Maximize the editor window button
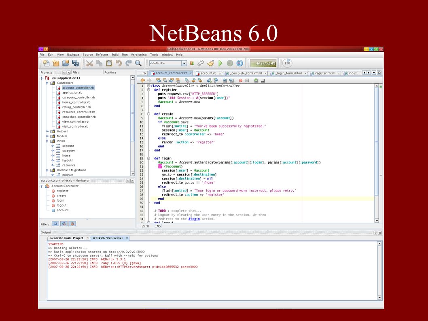 coord(379,73)
